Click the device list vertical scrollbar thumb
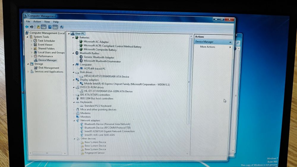This screenshot has height=167, width=297. click(x=189, y=82)
